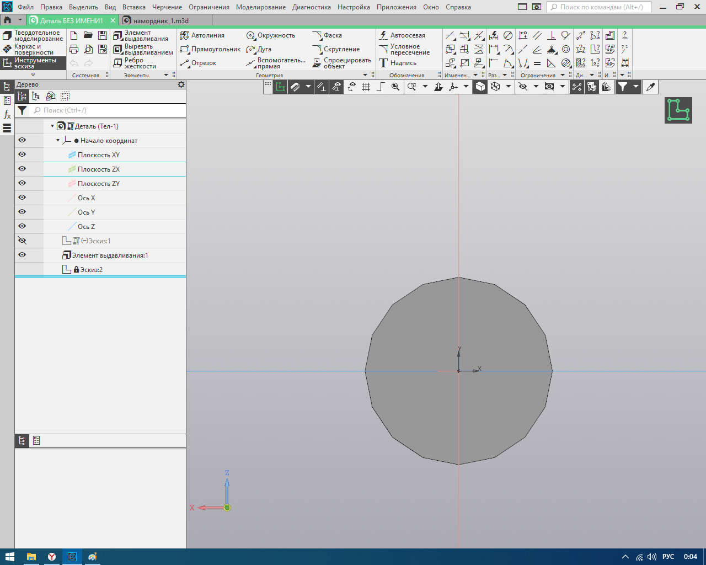The image size is (706, 565).
Task: Open Windows Start menu
Action: pos(9,557)
